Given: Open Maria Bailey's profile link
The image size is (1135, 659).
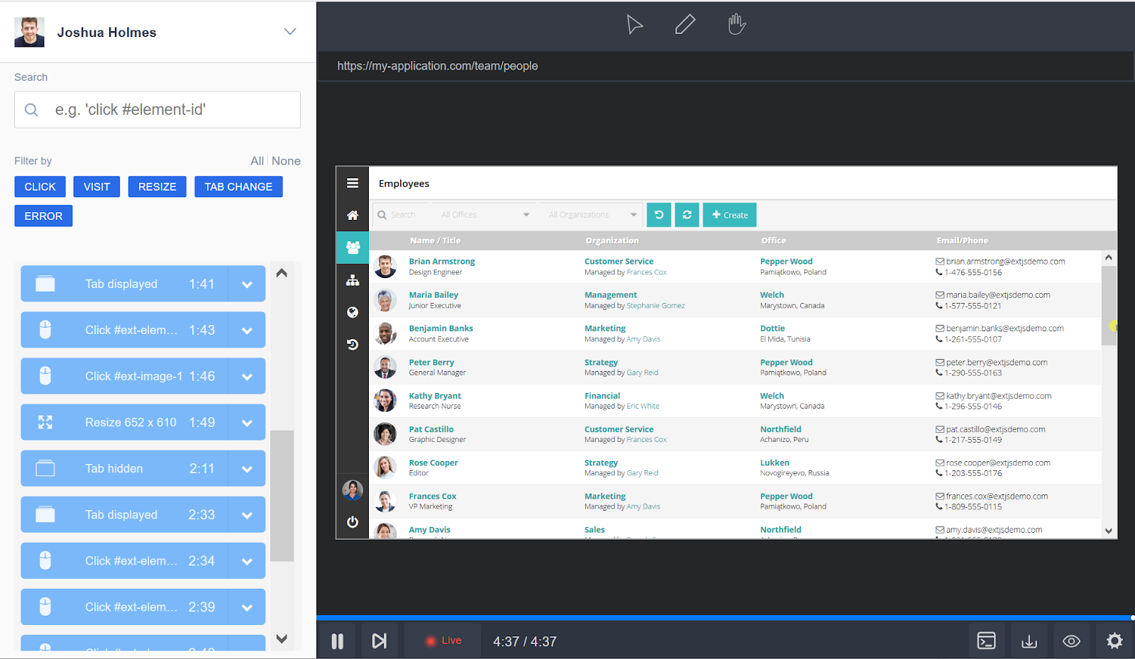Looking at the screenshot, I should (433, 294).
